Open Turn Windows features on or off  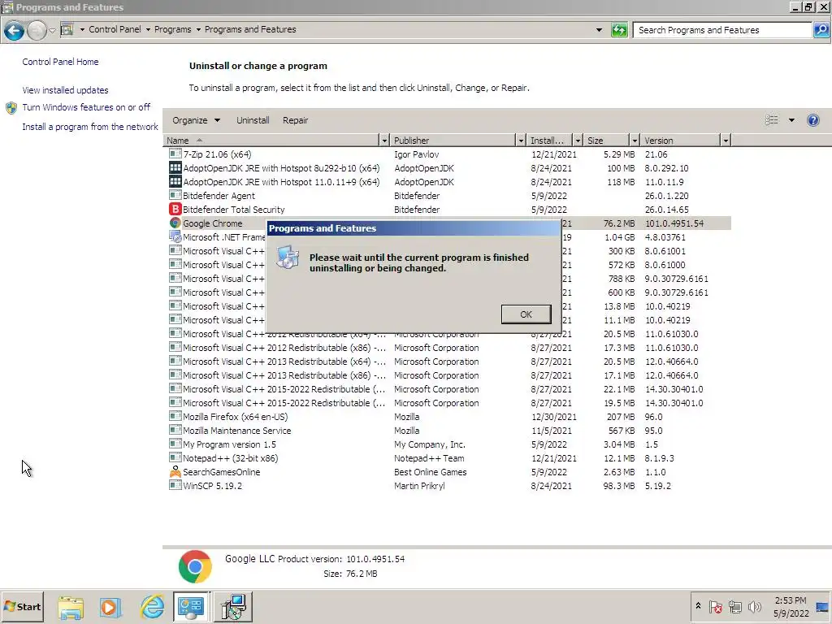(x=86, y=107)
